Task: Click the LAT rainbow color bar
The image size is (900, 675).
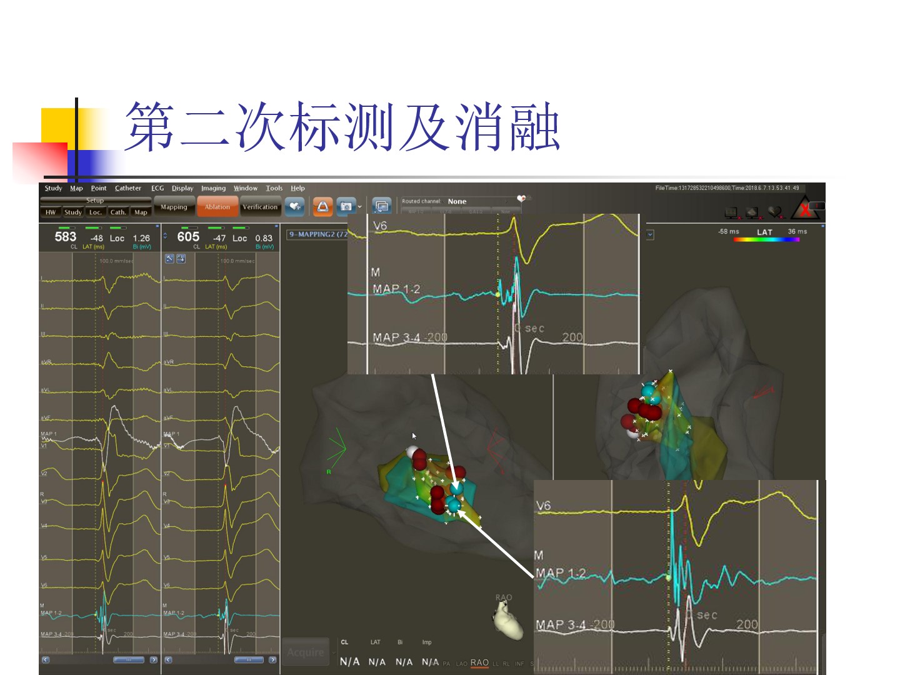Action: click(766, 240)
